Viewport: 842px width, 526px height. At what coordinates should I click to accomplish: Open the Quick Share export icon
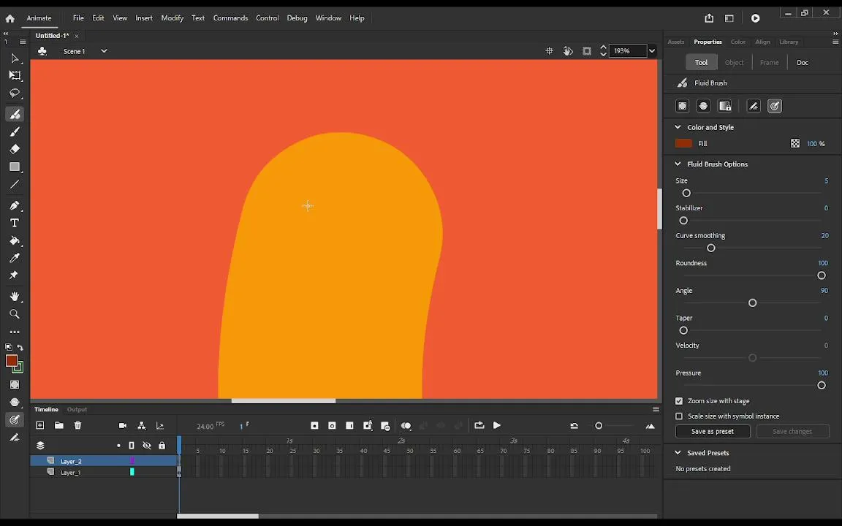pyautogui.click(x=709, y=18)
